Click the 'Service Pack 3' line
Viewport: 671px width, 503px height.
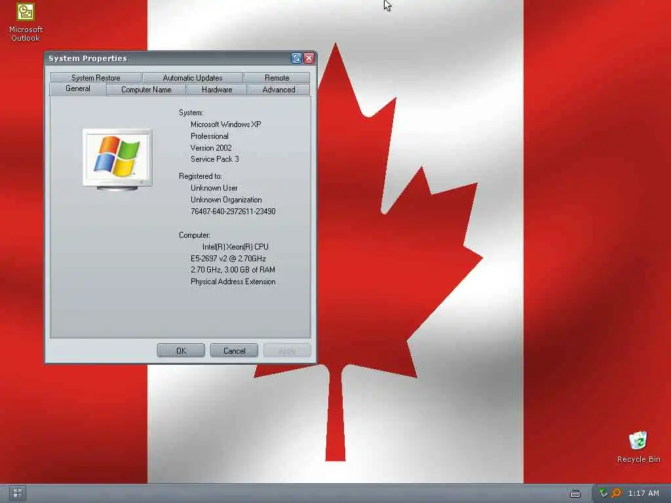215,159
